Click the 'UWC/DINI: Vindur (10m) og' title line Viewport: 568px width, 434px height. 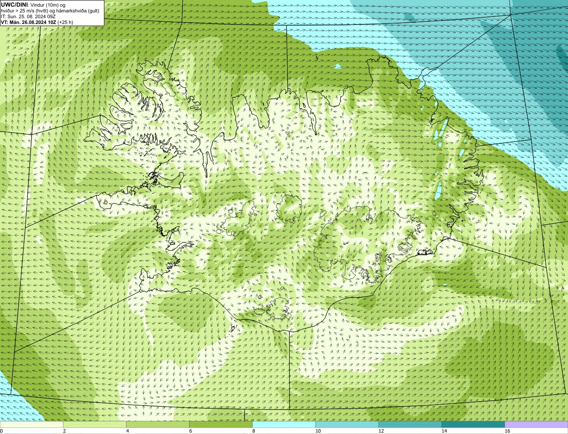[x=33, y=4]
